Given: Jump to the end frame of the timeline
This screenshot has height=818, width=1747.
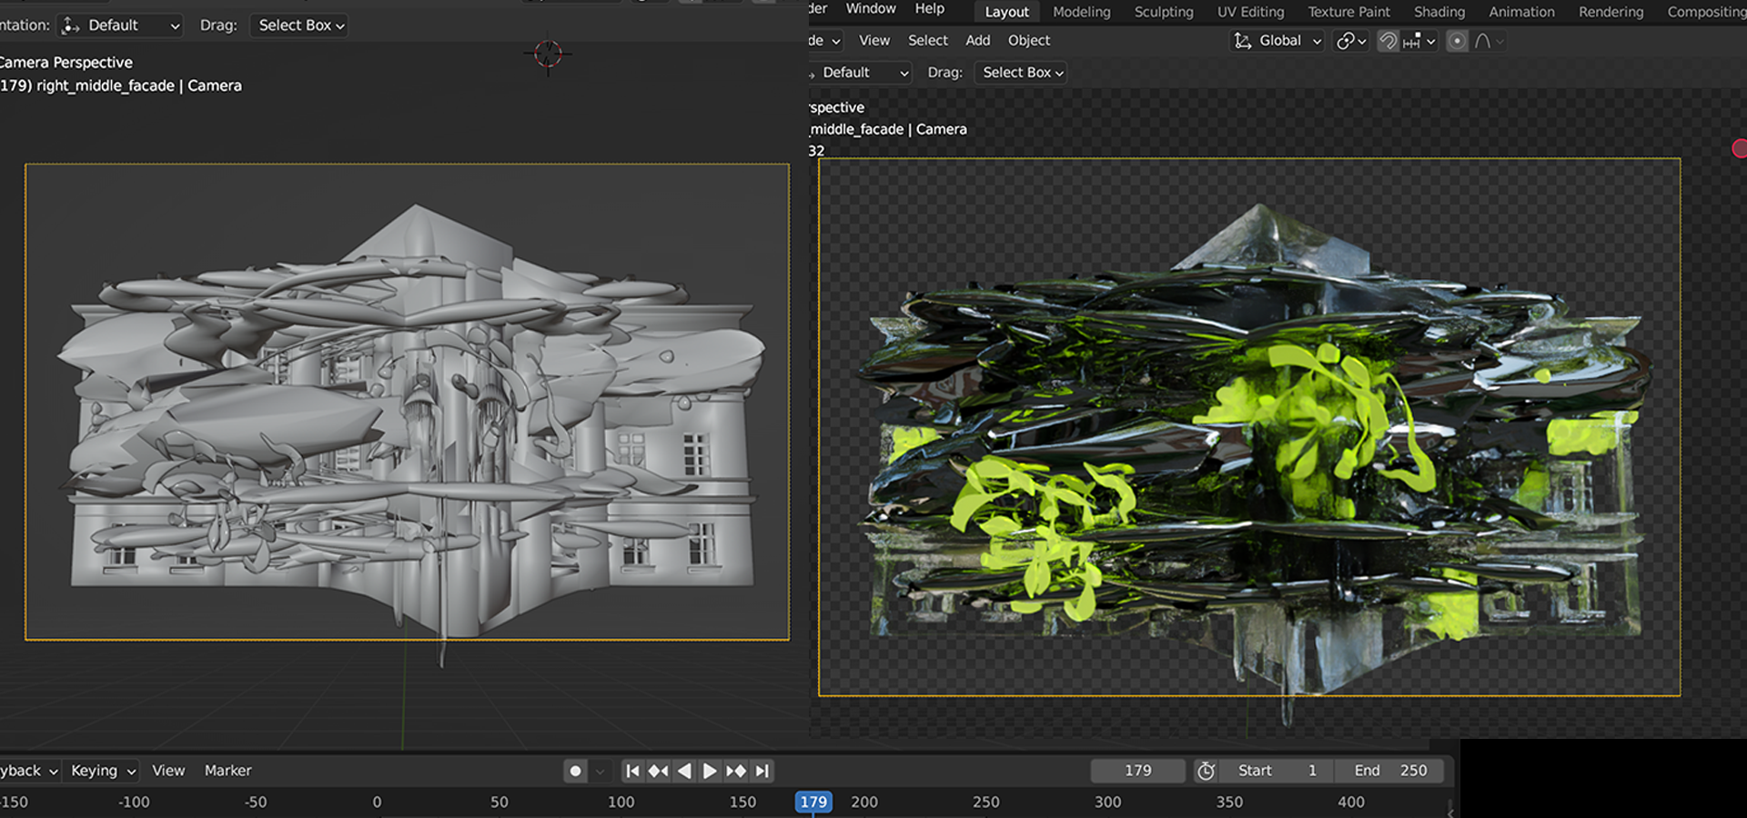Looking at the screenshot, I should pyautogui.click(x=762, y=771).
